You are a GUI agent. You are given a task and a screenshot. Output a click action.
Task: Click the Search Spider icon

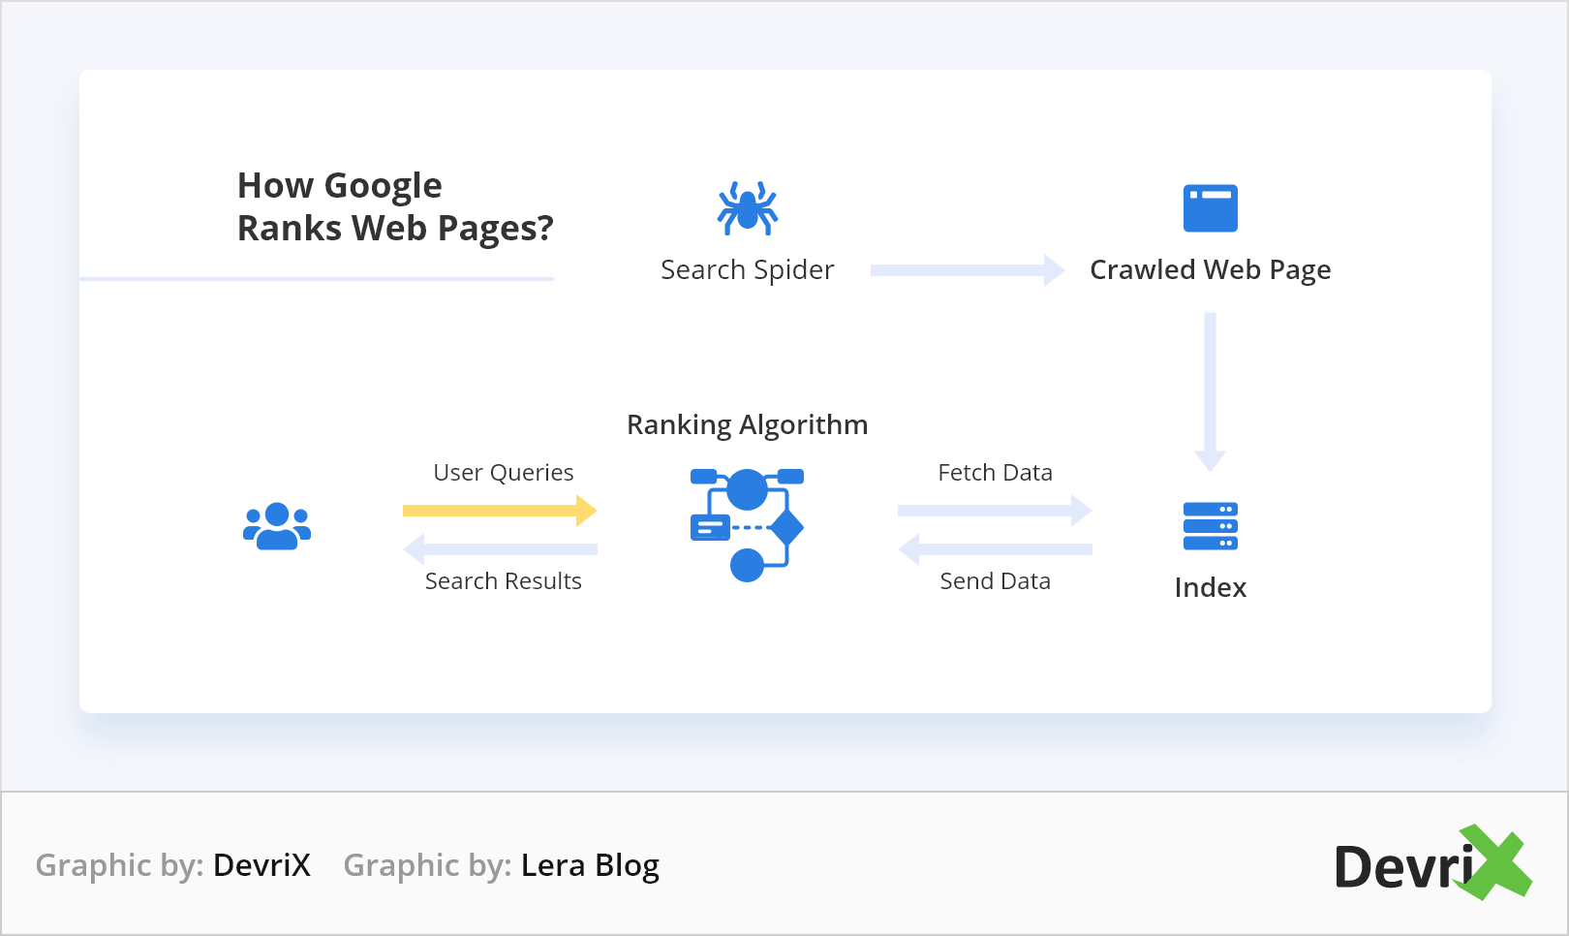click(x=747, y=207)
